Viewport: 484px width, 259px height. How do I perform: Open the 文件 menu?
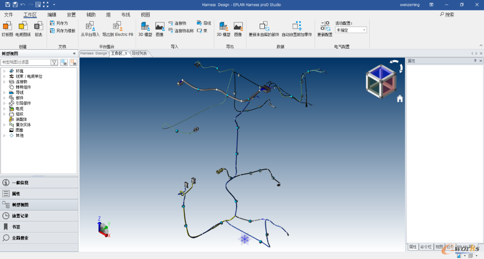9,14
